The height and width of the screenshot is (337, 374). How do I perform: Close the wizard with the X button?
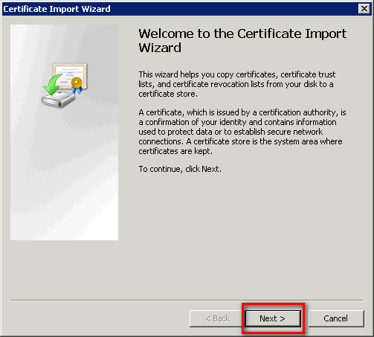point(364,9)
